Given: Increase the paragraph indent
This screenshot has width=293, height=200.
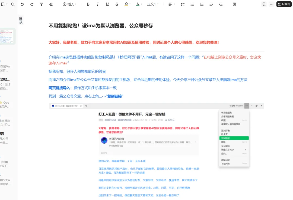Looking at the screenshot, I should [x=221, y=4].
